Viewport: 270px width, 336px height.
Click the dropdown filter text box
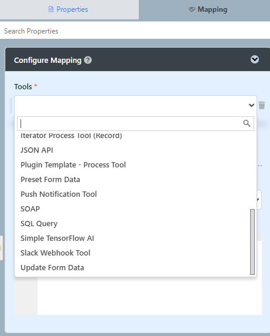(135, 123)
